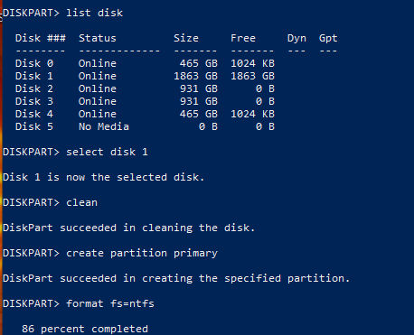This screenshot has height=335, width=414.
Task: Click the '86 percent completed' progress text
Action: [85, 329]
